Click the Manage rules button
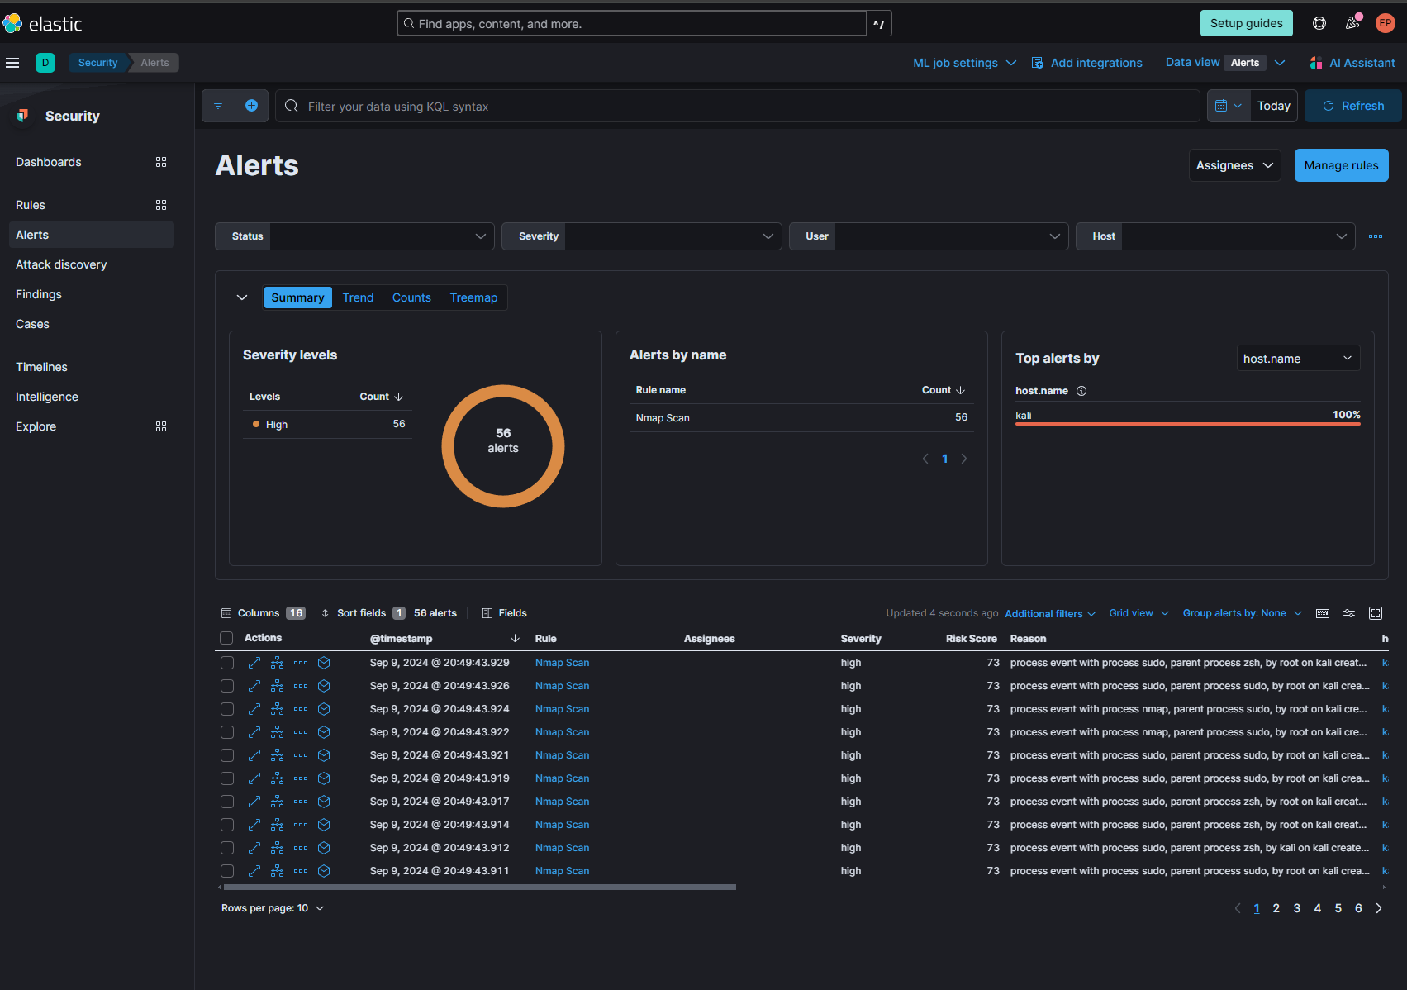The width and height of the screenshot is (1407, 990). coord(1342,165)
